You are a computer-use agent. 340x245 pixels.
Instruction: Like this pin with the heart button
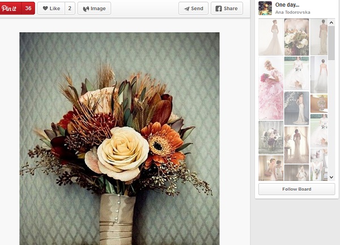point(50,9)
